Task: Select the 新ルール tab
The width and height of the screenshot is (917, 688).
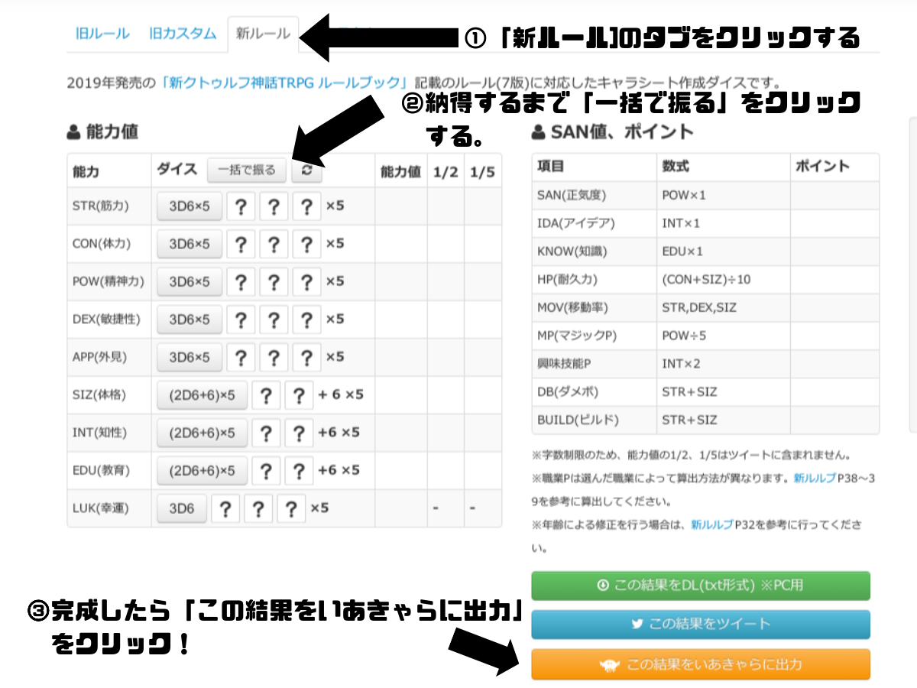Action: click(x=263, y=34)
